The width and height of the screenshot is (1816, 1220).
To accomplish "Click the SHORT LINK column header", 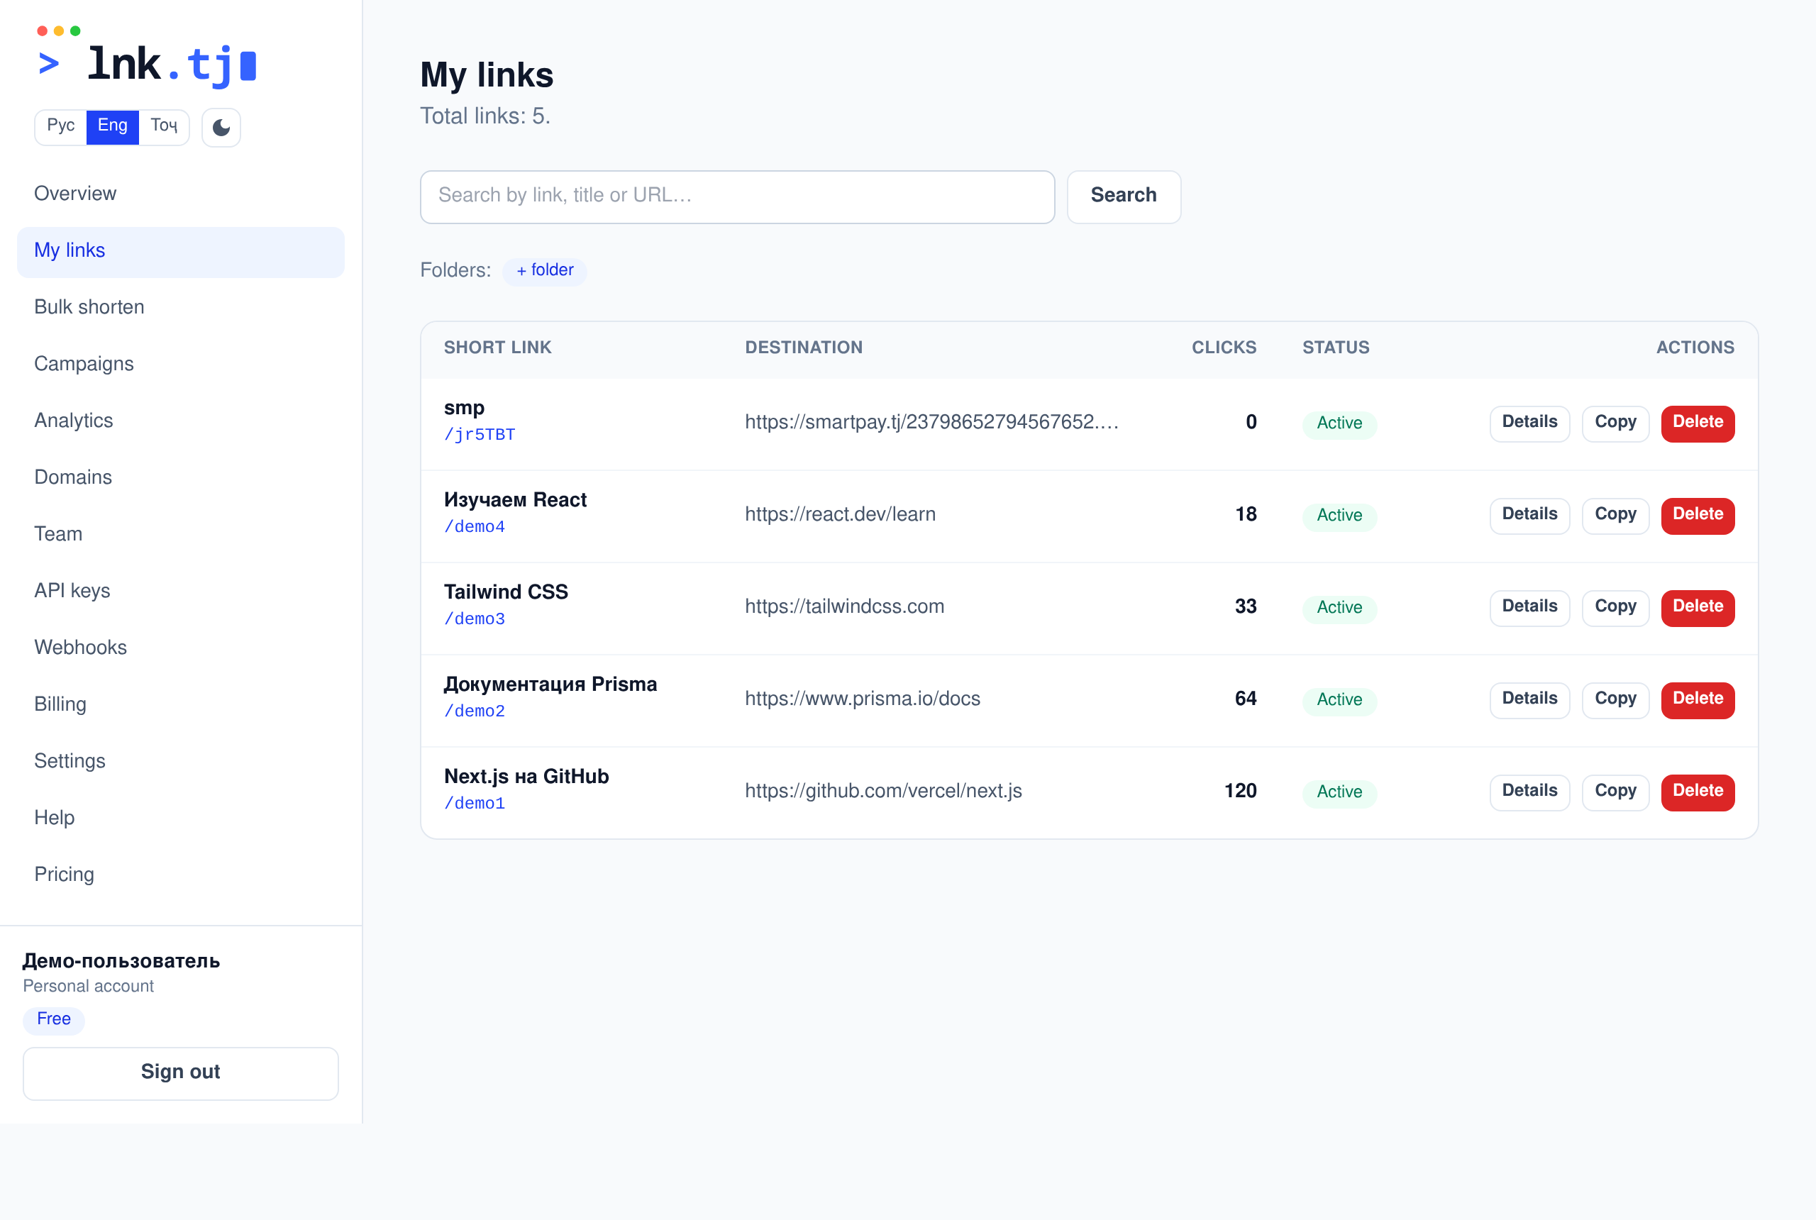I will point(497,347).
